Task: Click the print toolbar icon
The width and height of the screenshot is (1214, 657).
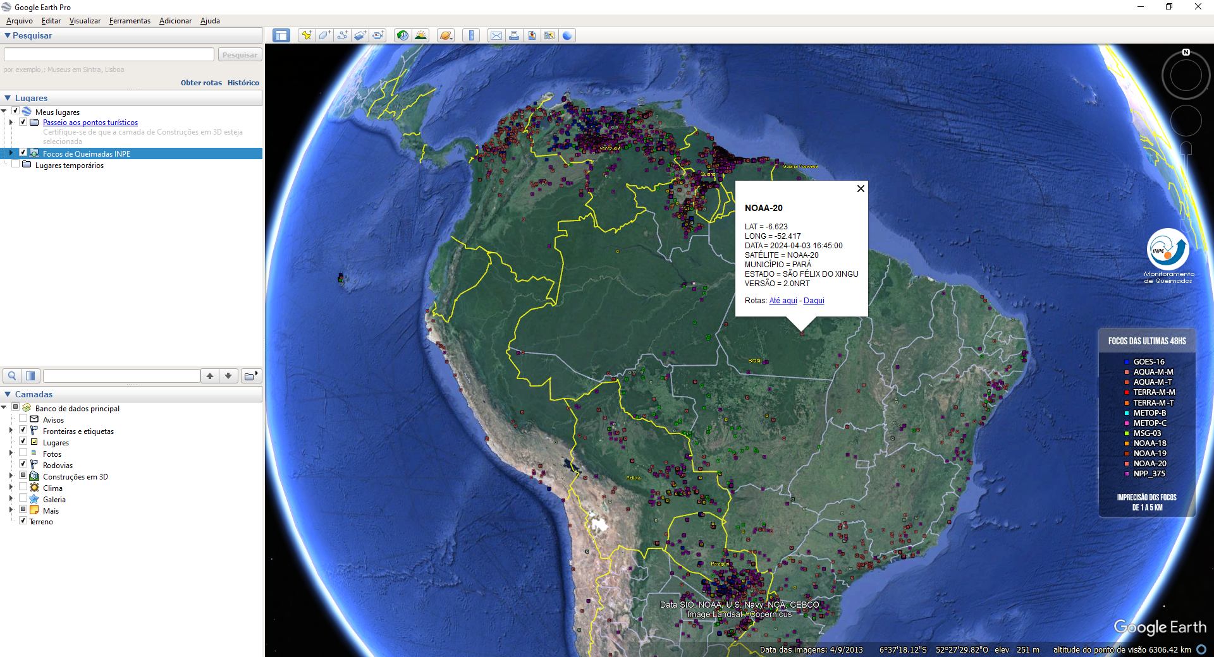Action: 514,35
